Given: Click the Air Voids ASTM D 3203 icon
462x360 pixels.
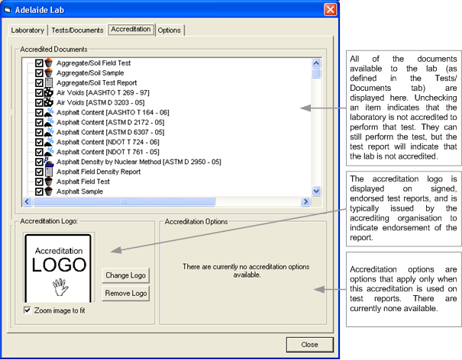Looking at the screenshot, I should 49,102.
